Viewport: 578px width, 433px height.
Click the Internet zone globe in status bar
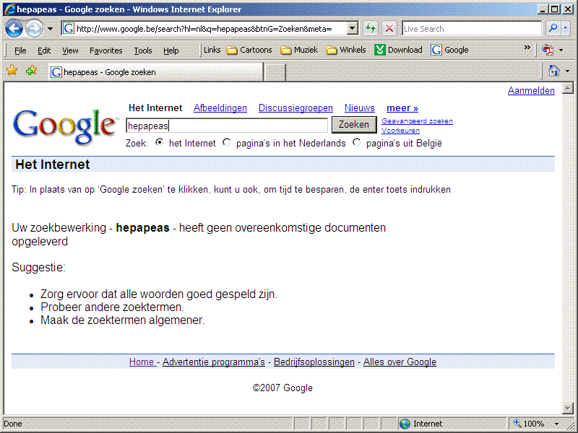click(405, 424)
